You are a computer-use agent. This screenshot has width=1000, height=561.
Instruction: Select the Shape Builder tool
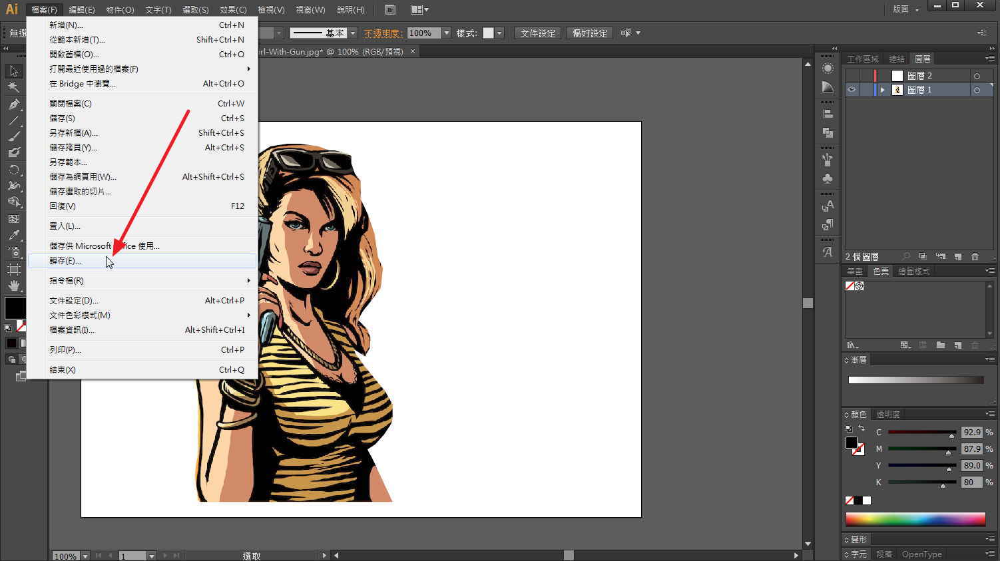tap(14, 202)
